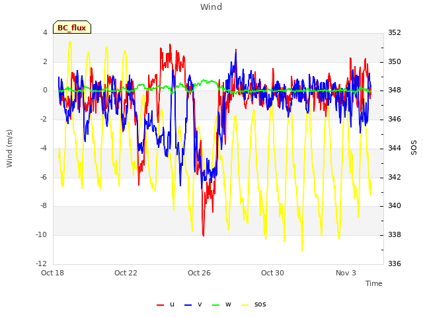Click the red u minimum near -10 m/s
Image resolution: width=423 pixels, height=317 pixels.
point(203,235)
